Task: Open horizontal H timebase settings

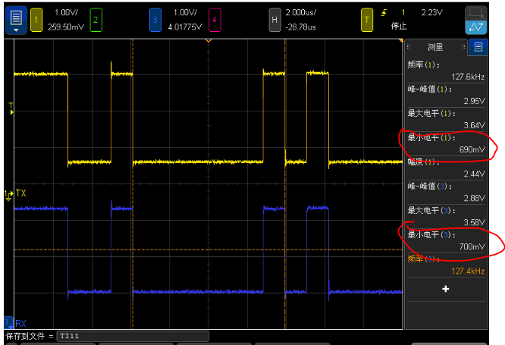Action: 274,20
